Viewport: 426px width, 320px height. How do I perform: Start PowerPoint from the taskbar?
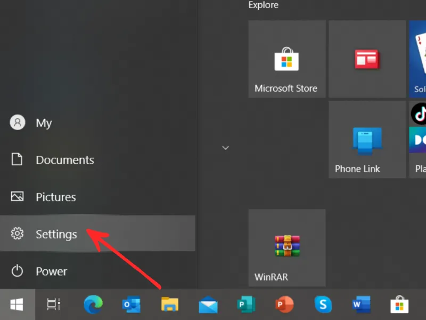285,305
